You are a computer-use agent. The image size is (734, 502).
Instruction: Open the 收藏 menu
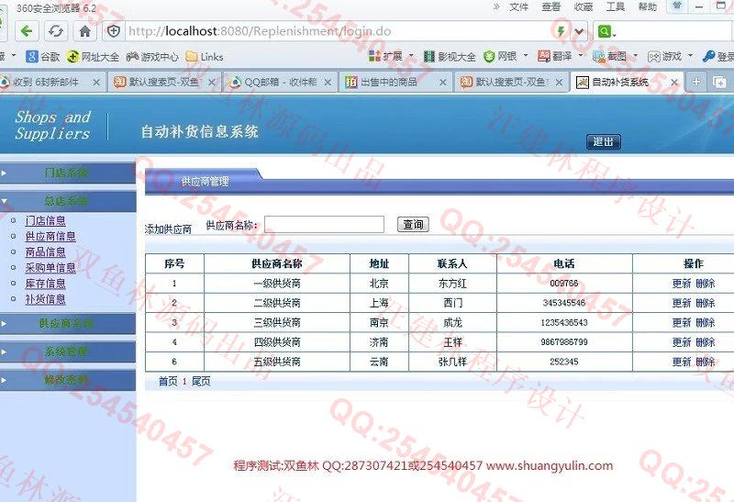tap(584, 6)
